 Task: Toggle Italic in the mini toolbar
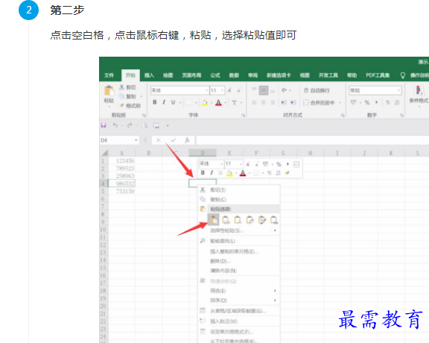[212, 172]
